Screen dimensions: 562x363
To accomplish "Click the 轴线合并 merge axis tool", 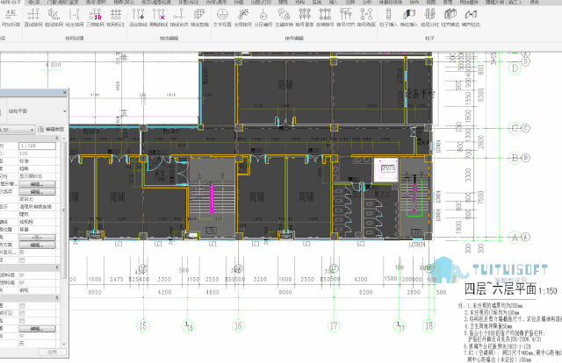I will 179,18.
